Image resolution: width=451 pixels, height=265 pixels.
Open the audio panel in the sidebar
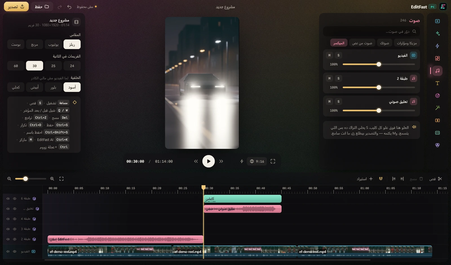click(x=437, y=71)
